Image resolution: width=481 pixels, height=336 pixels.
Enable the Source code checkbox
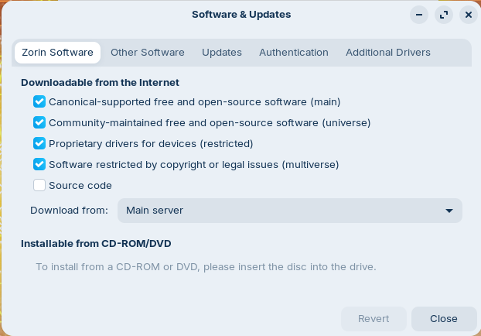(39, 185)
